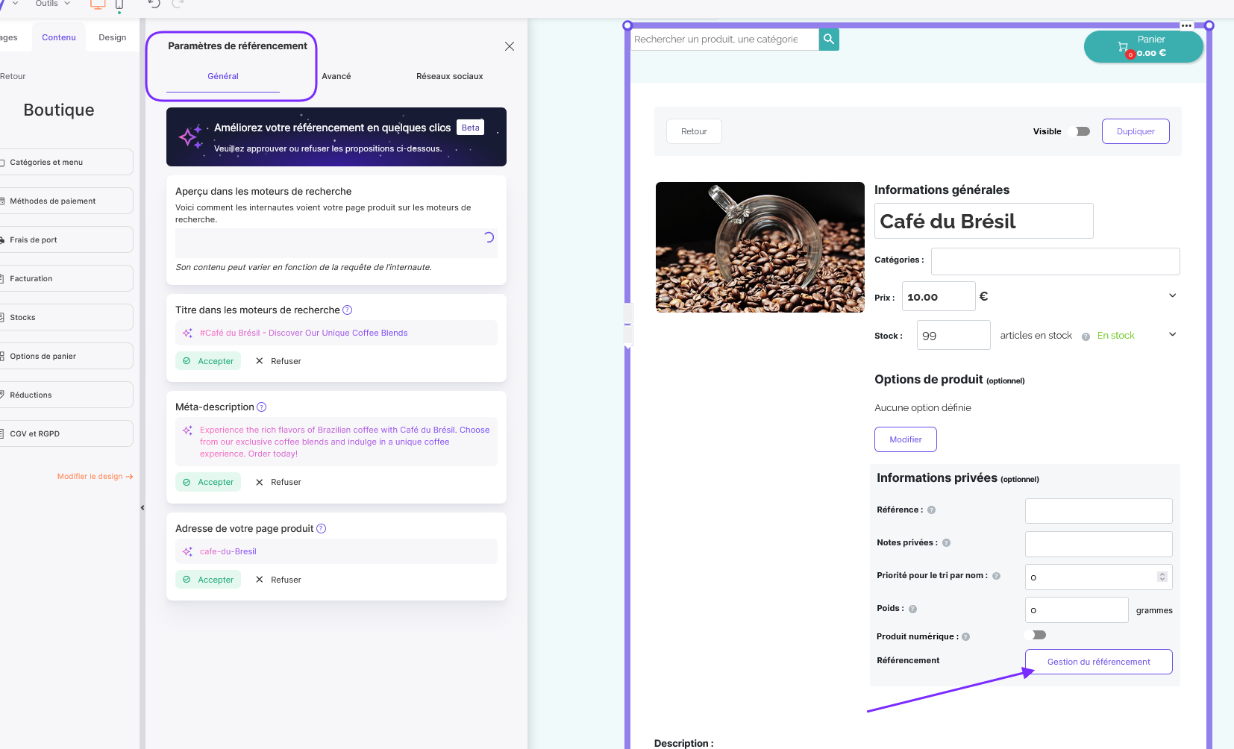Click help icon next to Référence
This screenshot has height=749, width=1234.
pos(931,510)
